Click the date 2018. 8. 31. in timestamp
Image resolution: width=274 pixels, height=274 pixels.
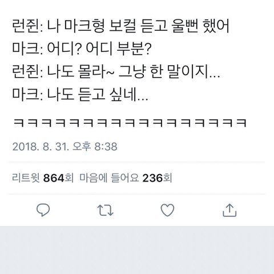[x=41, y=147]
